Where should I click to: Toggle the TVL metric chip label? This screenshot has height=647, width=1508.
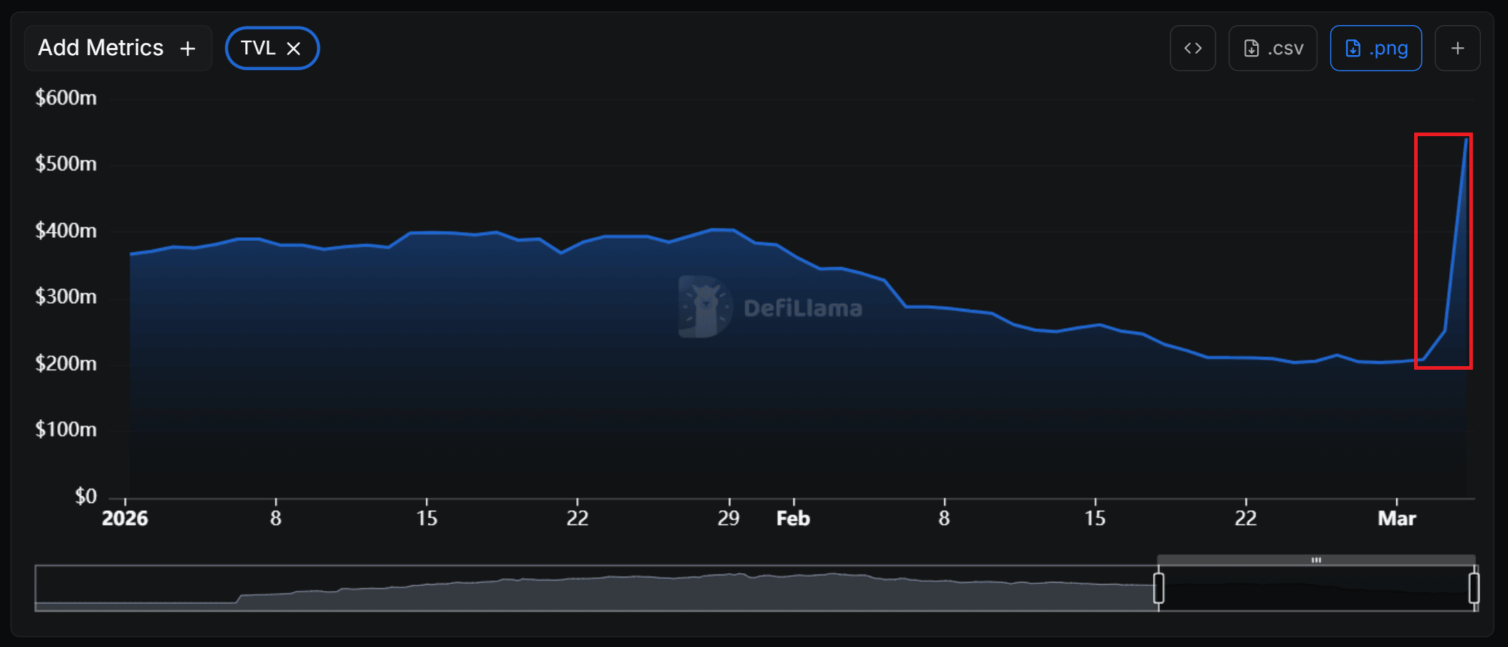click(258, 48)
